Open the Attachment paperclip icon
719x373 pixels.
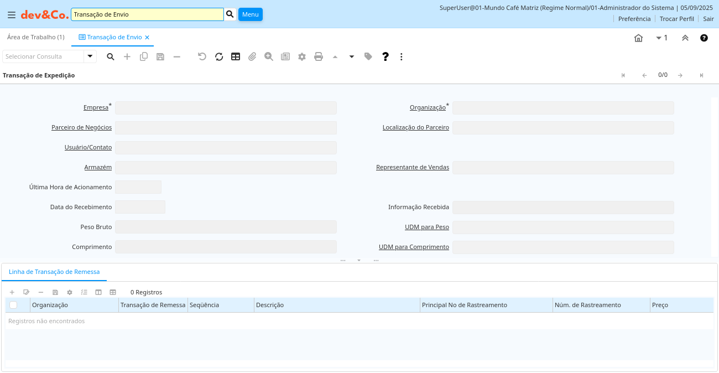point(252,56)
